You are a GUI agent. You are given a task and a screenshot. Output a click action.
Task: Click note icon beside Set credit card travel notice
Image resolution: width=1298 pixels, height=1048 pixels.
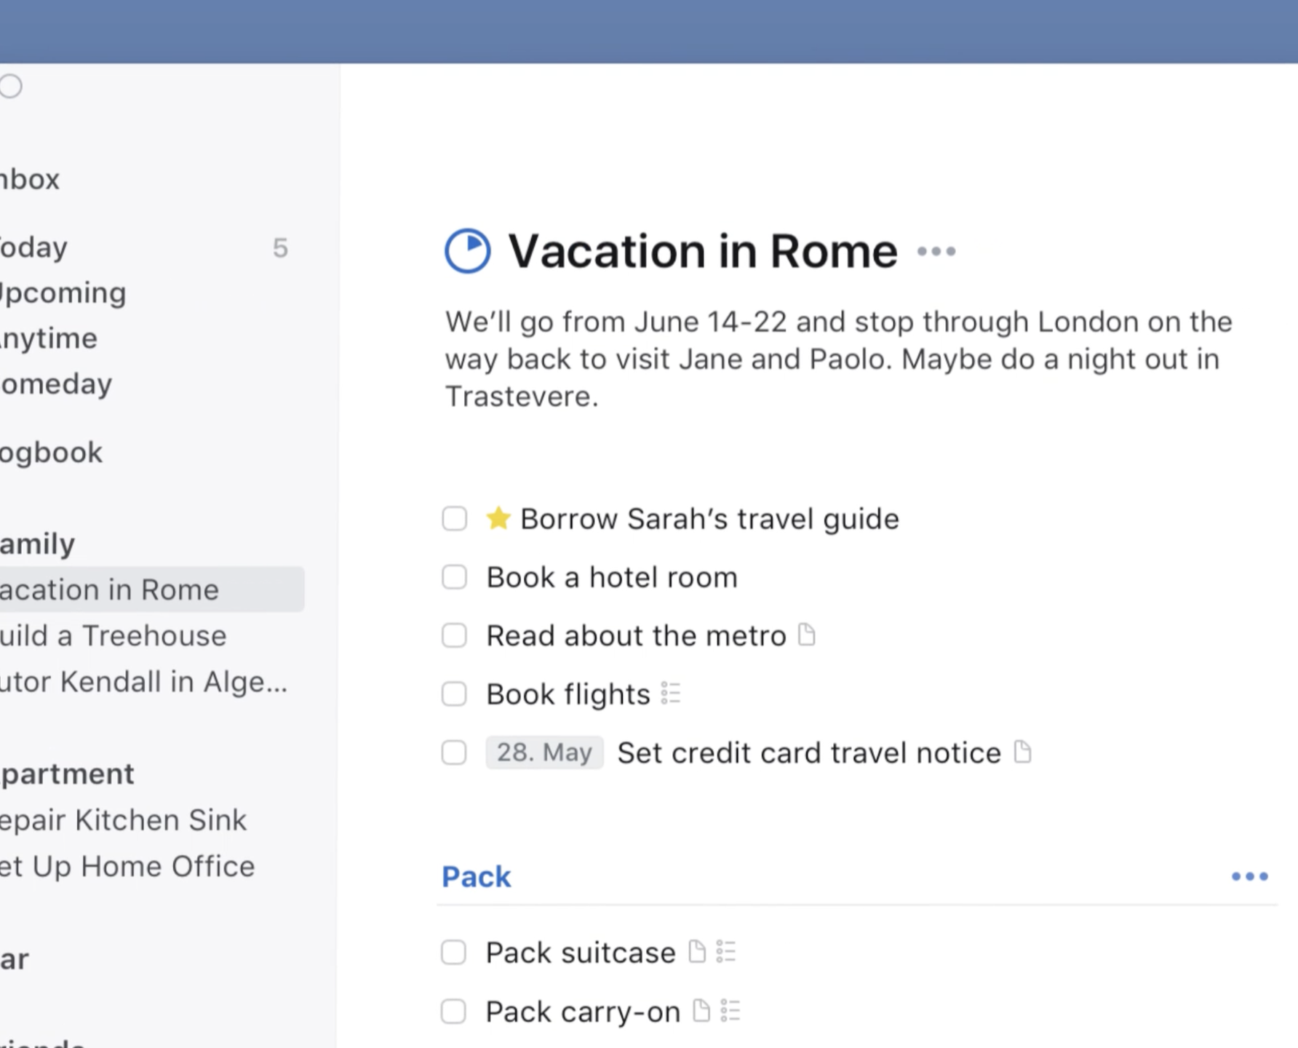(x=1022, y=752)
